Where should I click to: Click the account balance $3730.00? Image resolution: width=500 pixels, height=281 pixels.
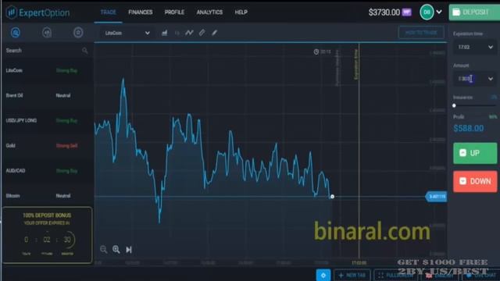[384, 12]
